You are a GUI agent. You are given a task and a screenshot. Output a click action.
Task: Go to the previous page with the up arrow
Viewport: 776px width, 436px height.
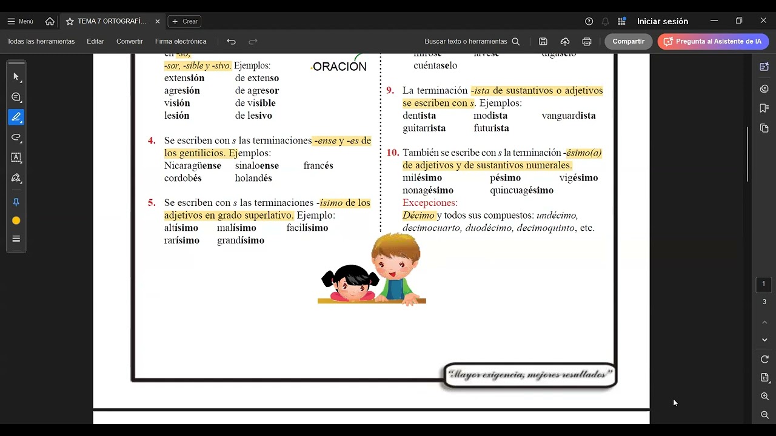pyautogui.click(x=764, y=322)
